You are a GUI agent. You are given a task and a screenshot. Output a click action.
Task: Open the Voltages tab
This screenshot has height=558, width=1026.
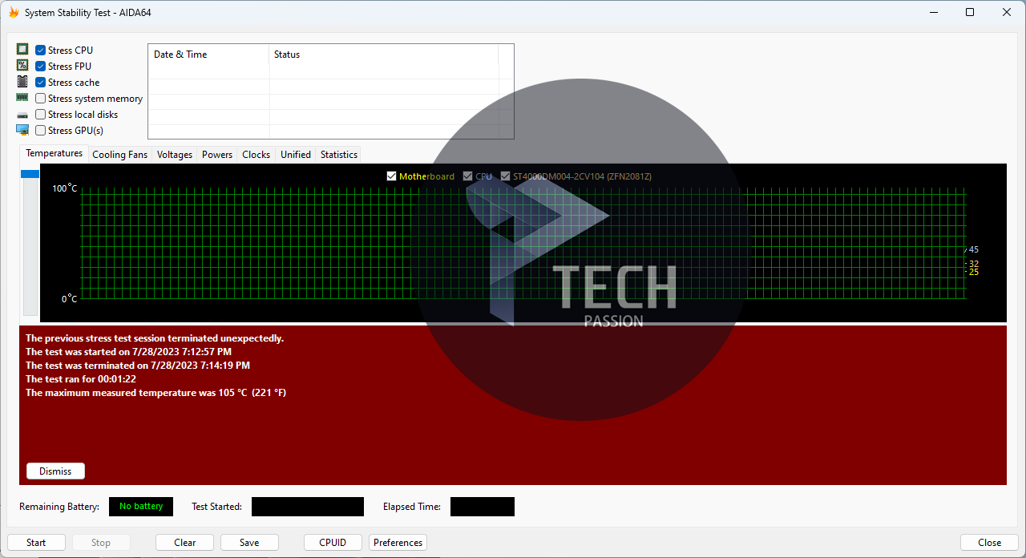[x=174, y=155]
